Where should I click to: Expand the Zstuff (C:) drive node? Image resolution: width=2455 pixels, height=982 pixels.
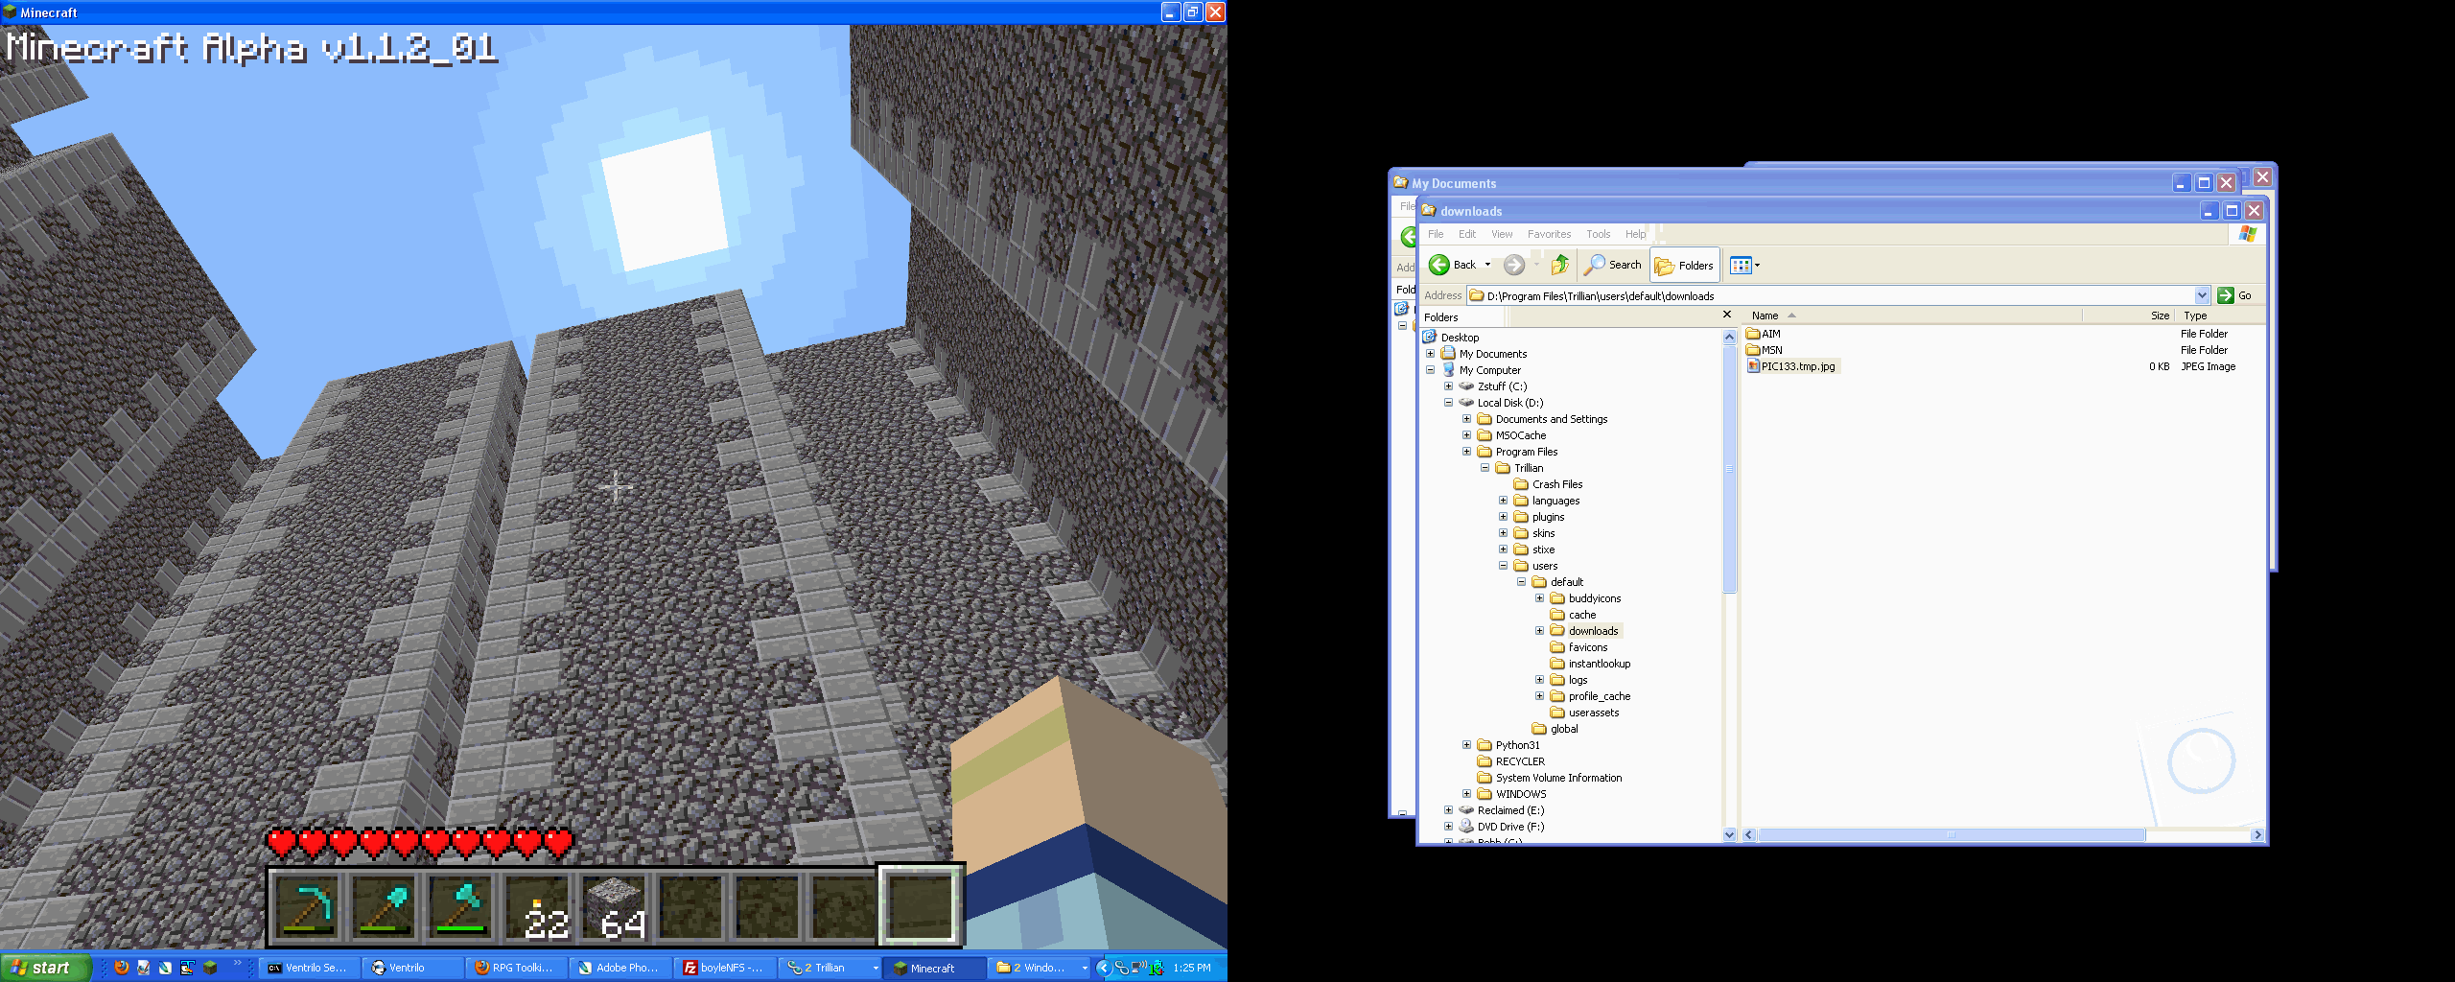point(1448,386)
